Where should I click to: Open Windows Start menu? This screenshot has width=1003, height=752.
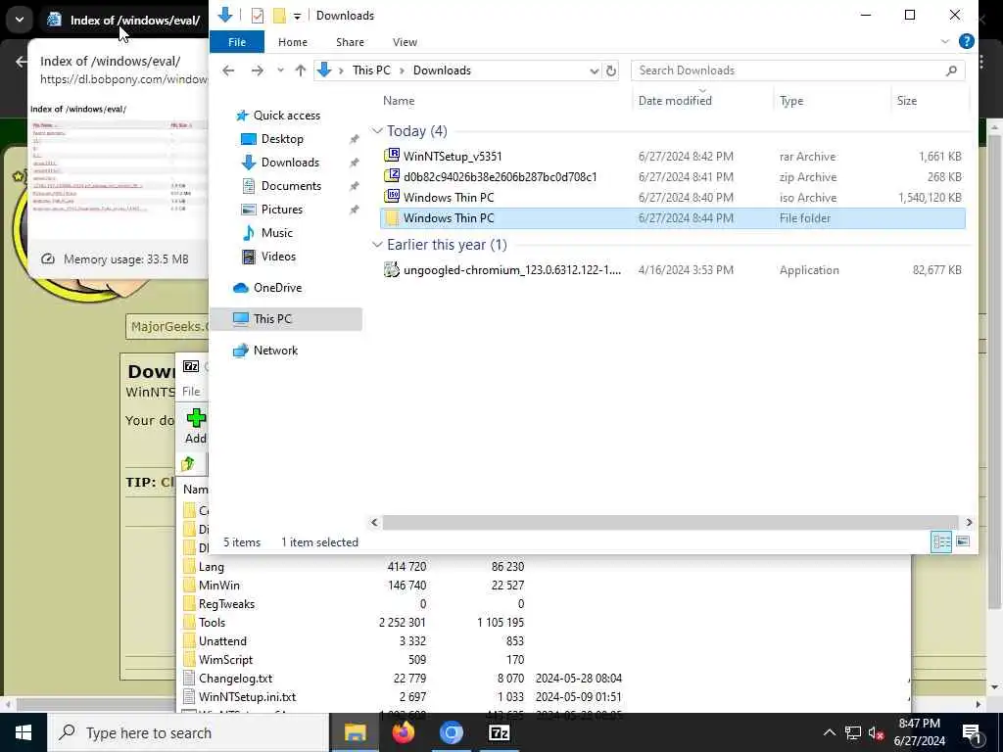tap(24, 732)
